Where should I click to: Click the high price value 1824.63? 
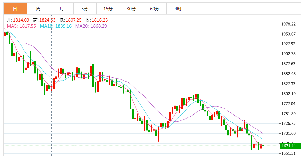[x=48, y=20]
